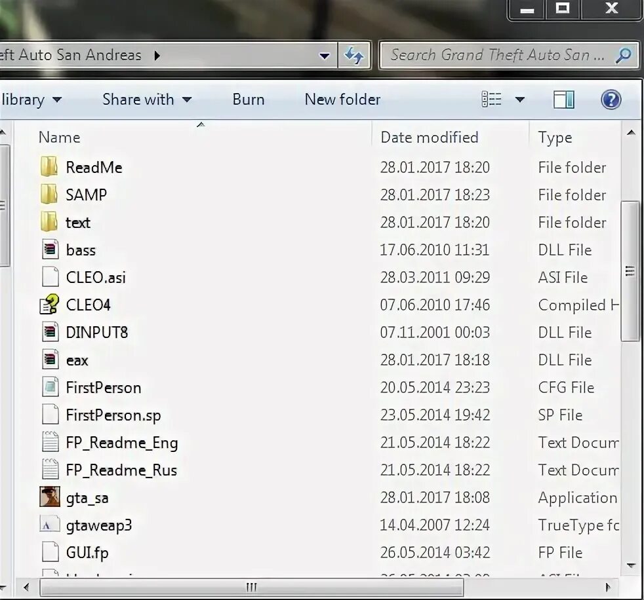This screenshot has width=644, height=600.
Task: Sort by the Name column header
Action: click(59, 138)
